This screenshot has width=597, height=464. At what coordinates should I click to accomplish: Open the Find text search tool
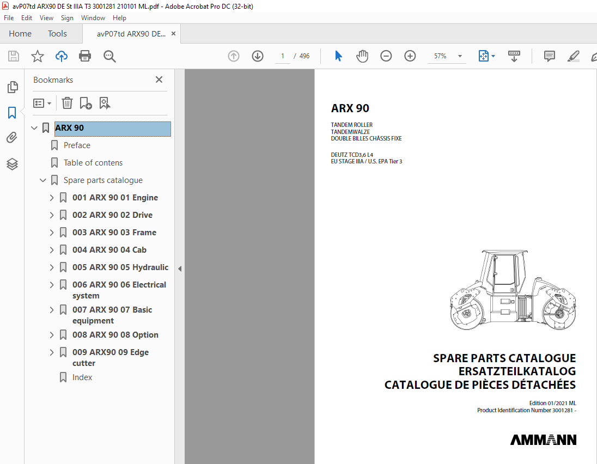point(109,56)
